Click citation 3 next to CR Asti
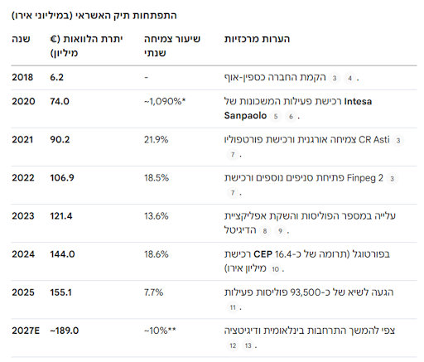 point(398,141)
